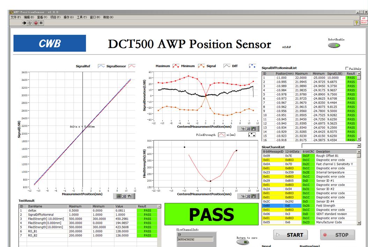This screenshot has height=247, width=368.
Task: Select the crosshair tool under the FiledStrength graph
Action: click(243, 196)
